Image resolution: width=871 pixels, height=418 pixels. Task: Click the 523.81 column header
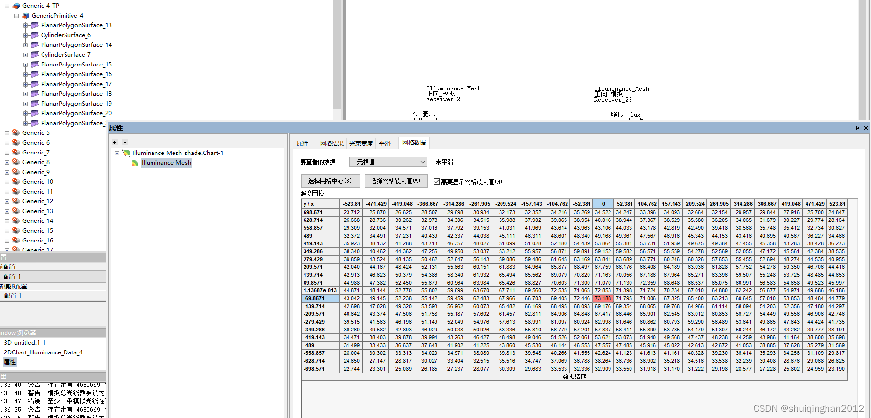pos(837,204)
